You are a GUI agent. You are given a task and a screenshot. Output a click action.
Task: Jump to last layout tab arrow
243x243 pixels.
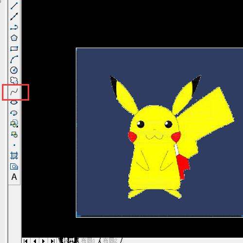[x=52, y=241]
